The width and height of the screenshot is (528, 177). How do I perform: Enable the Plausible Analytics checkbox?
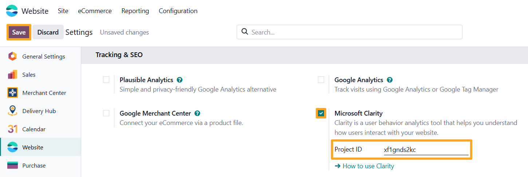click(106, 80)
